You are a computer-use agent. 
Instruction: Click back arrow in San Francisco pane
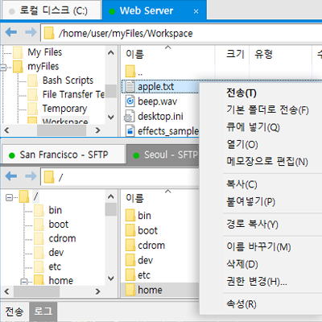point(11,176)
